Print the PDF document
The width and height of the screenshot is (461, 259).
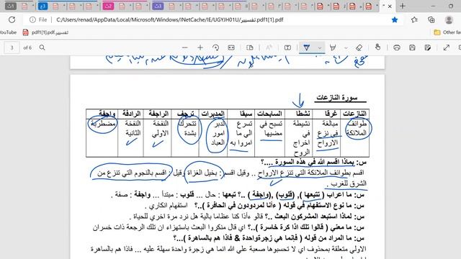click(397, 47)
